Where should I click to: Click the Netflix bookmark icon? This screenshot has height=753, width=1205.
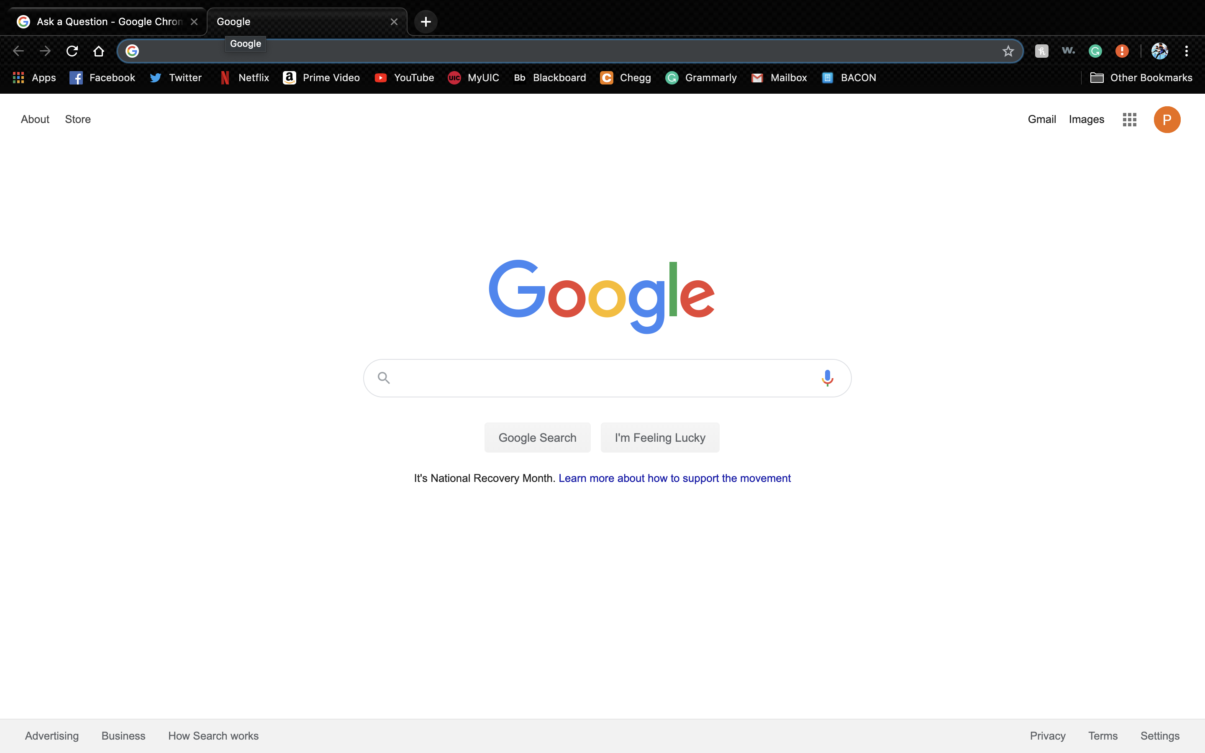click(225, 77)
